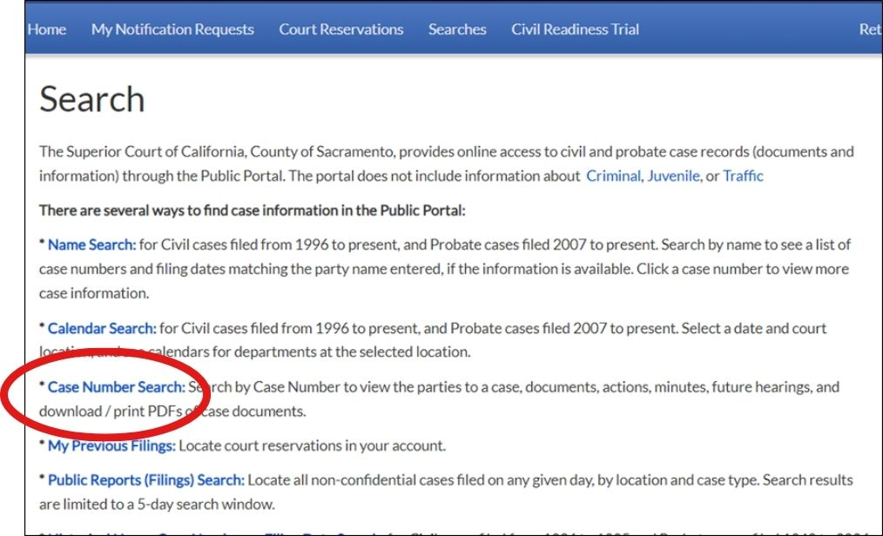Open the Name Search link
883x536 pixels.
91,245
